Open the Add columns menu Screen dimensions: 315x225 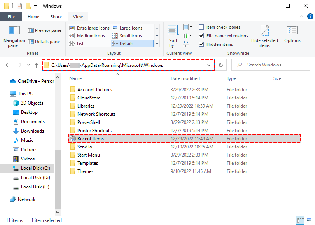[x=187, y=36]
